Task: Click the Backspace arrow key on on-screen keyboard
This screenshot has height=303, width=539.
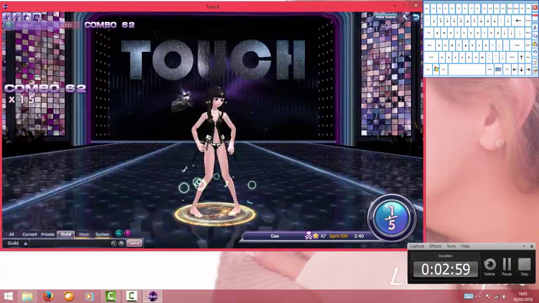Action: pos(518,21)
